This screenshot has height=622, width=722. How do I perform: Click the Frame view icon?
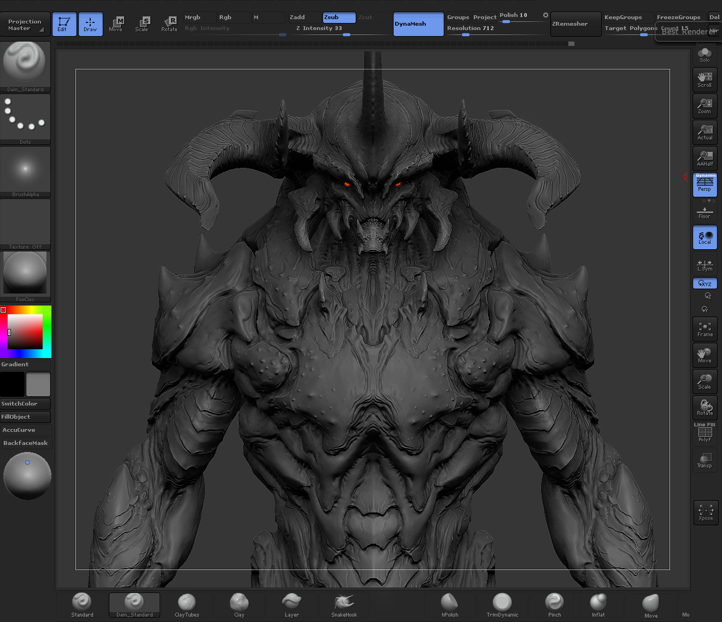(705, 329)
